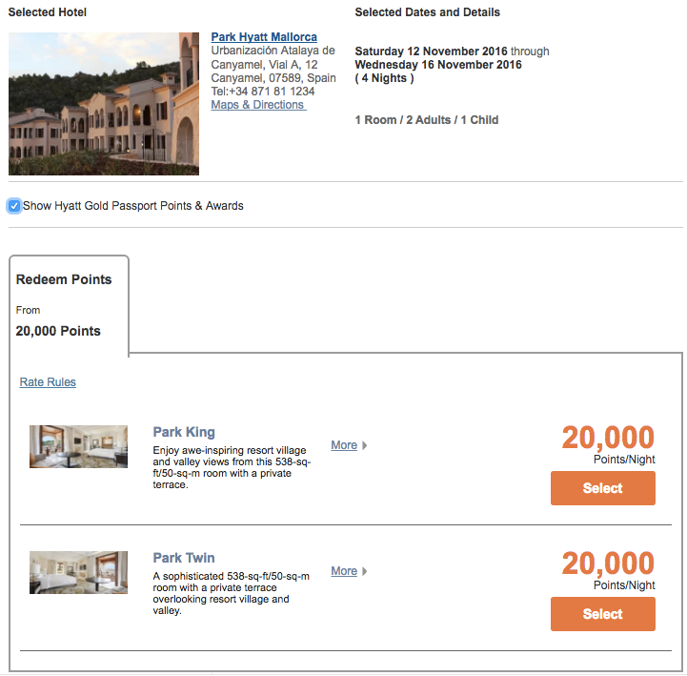
Task: Click the Park King 20,000 points price
Action: pos(608,437)
